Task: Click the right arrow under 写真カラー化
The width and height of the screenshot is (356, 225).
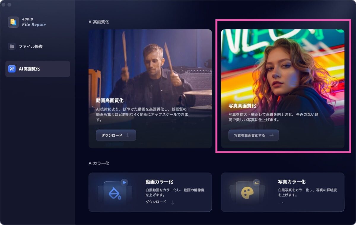Action: click(x=281, y=202)
